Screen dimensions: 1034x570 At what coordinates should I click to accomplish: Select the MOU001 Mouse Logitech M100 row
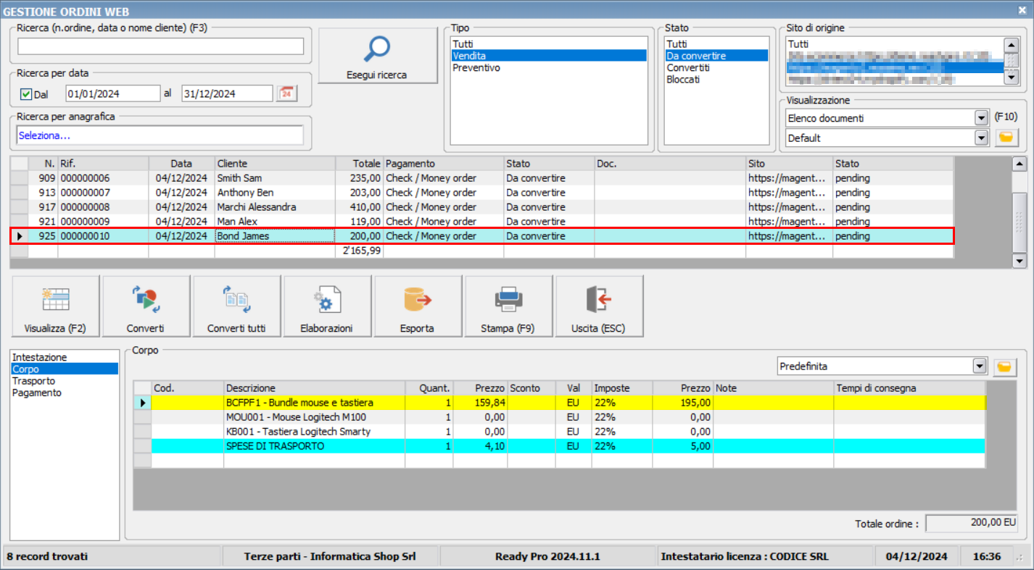pyautogui.click(x=560, y=417)
